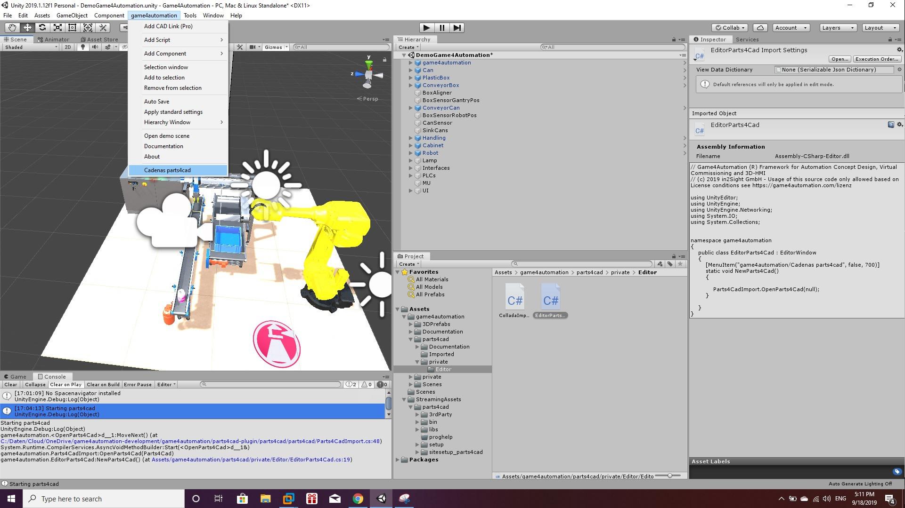Open the Window menu
Screen dimensions: 905x508
[x=213, y=16]
